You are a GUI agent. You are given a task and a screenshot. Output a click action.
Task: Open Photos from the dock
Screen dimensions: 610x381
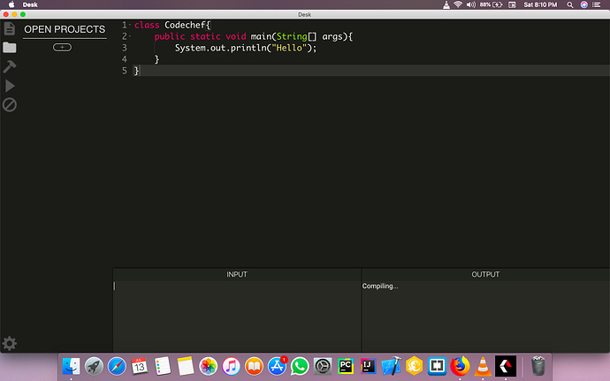(x=208, y=366)
